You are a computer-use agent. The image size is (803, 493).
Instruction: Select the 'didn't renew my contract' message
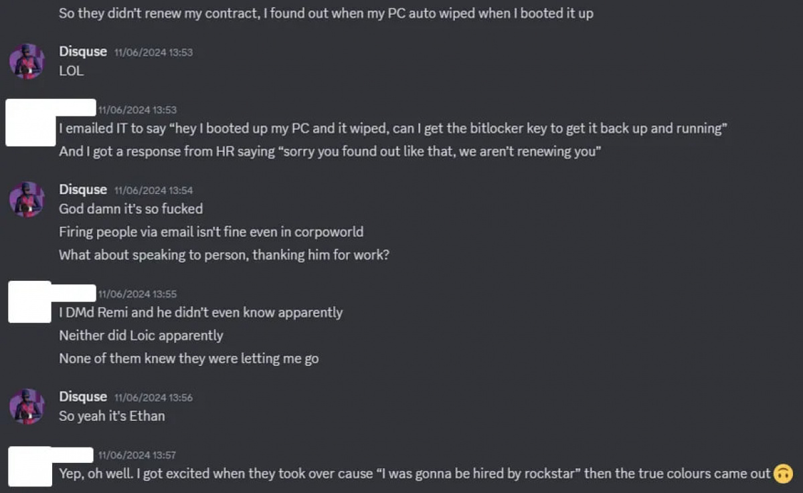(x=326, y=13)
